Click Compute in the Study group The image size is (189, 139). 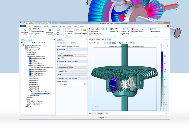click(125, 29)
